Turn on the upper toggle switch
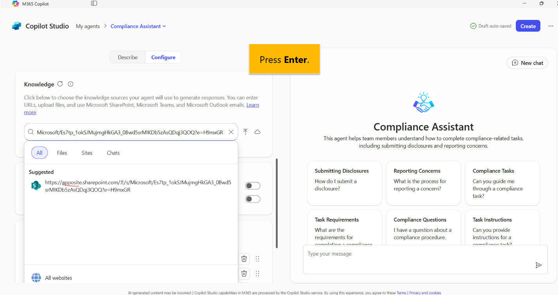Image resolution: width=558 pixels, height=295 pixels. [x=253, y=186]
